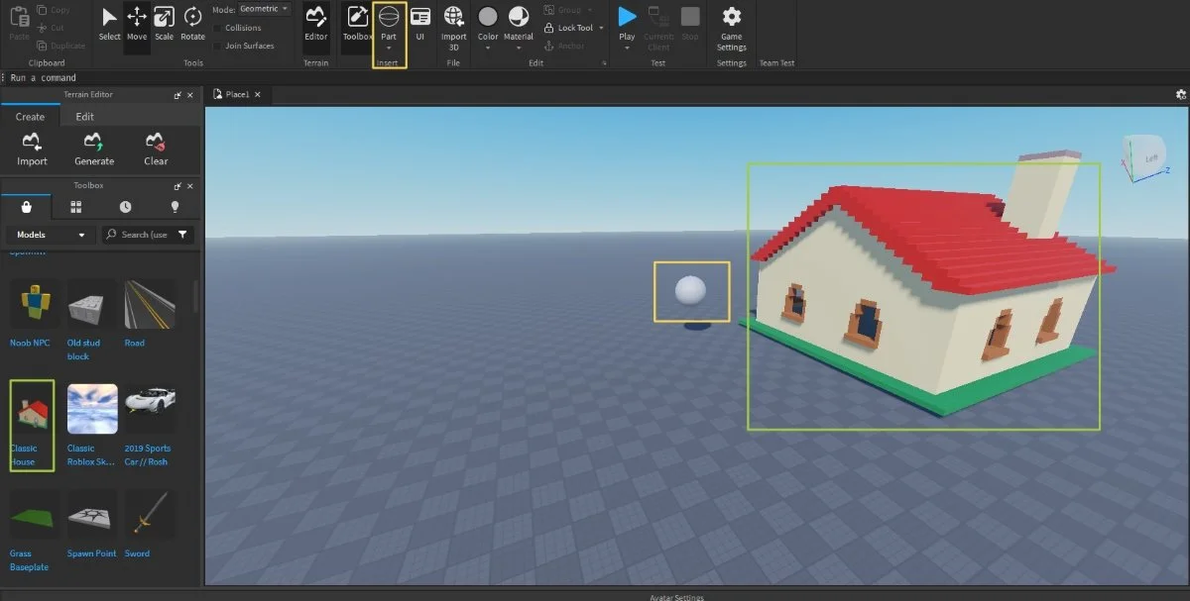The height and width of the screenshot is (601, 1190).
Task: Click the Group button
Action: pos(563,10)
